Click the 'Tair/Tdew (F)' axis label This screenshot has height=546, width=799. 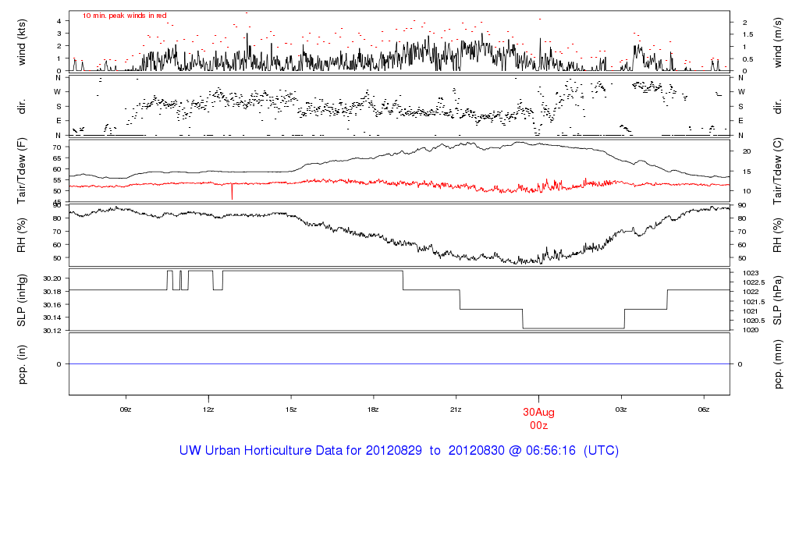21,171
